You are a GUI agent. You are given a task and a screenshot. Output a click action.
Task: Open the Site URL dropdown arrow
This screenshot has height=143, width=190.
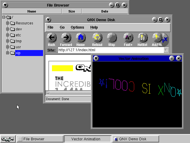pyautogui.click(x=166, y=50)
